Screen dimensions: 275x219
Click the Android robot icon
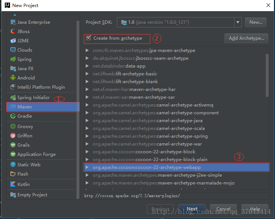tap(13, 78)
